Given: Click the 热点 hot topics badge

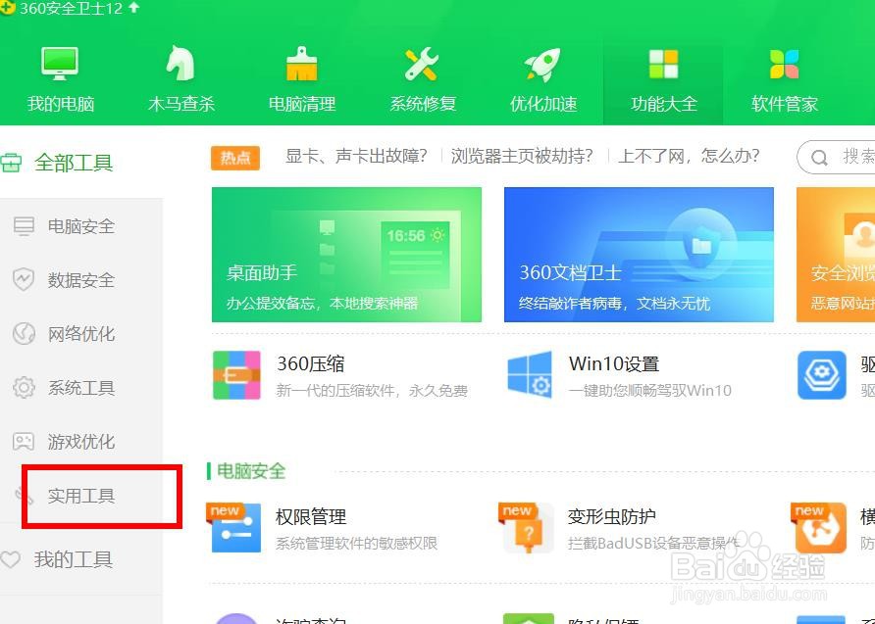Looking at the screenshot, I should click(x=235, y=157).
